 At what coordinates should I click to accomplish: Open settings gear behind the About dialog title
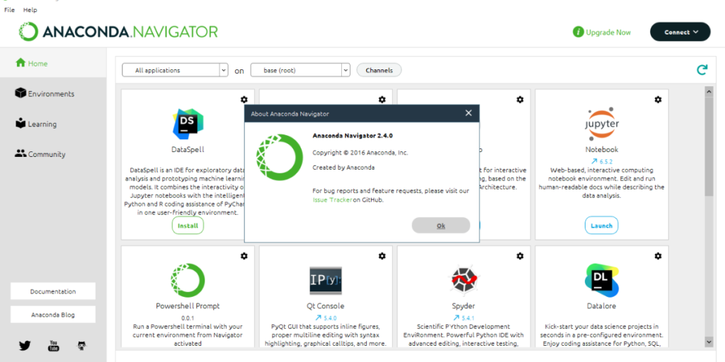point(382,99)
